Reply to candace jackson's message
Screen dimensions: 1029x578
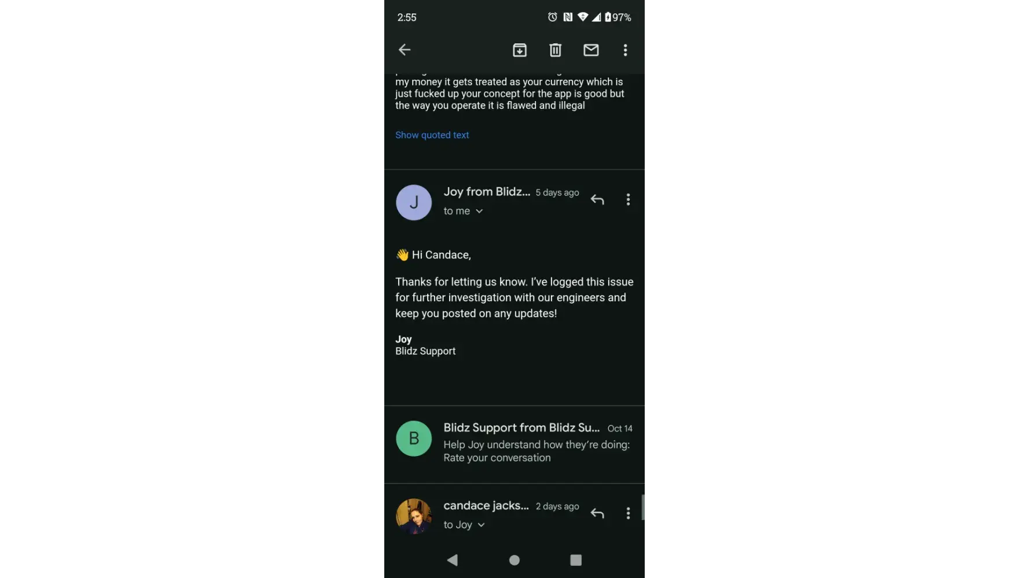tap(597, 513)
